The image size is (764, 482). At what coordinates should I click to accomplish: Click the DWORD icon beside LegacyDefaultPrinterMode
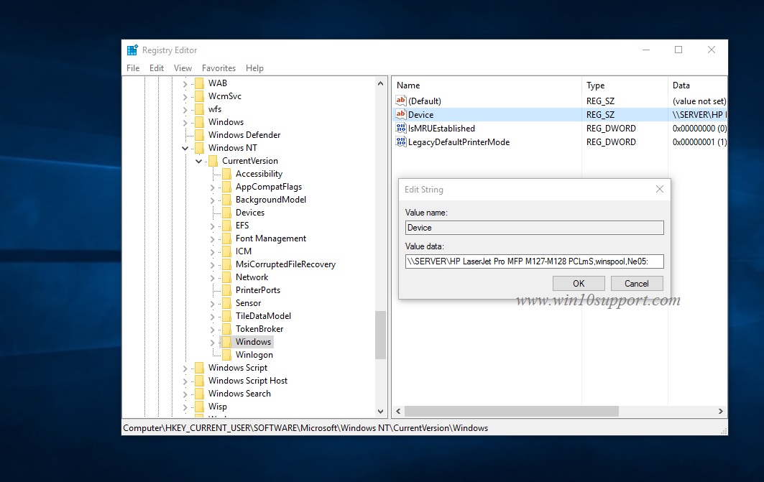coord(402,142)
